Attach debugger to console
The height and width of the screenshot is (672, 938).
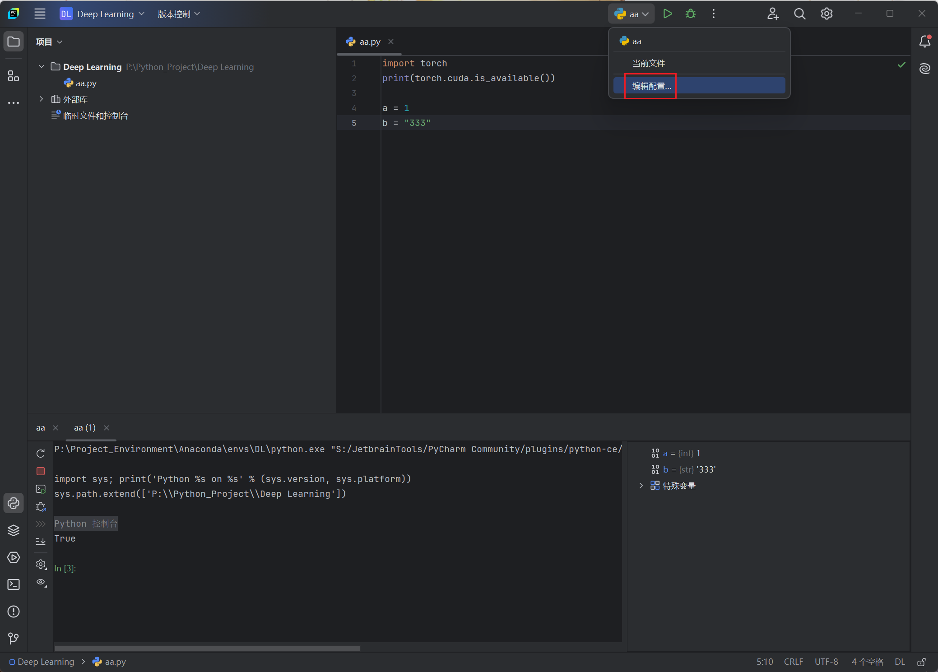41,506
